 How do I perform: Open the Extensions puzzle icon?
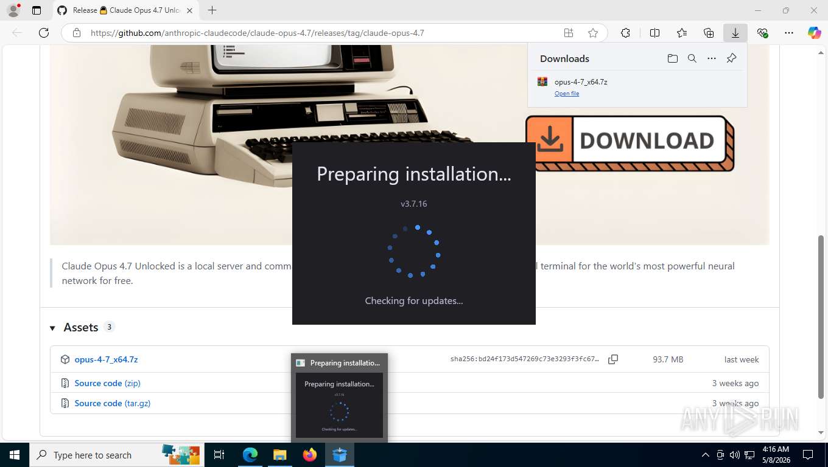(x=625, y=33)
